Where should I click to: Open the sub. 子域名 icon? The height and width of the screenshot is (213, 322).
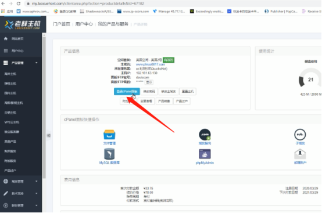click(x=300, y=135)
